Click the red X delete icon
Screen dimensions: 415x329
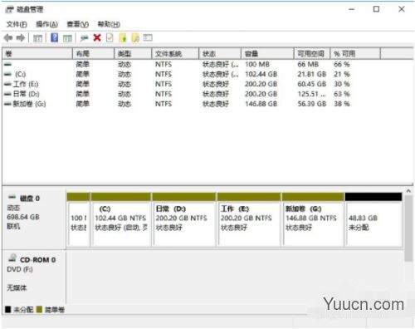97,37
